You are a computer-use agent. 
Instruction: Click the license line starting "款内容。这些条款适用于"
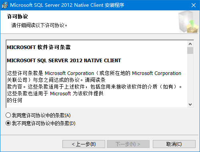94,87
